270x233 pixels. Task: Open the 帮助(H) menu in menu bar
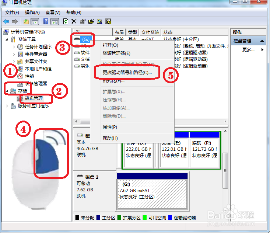coord(74,13)
